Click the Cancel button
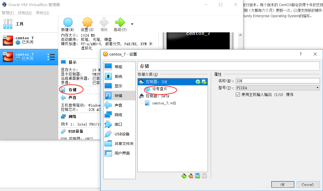Viewport: 323px width, 191px height. pyautogui.click(x=308, y=185)
